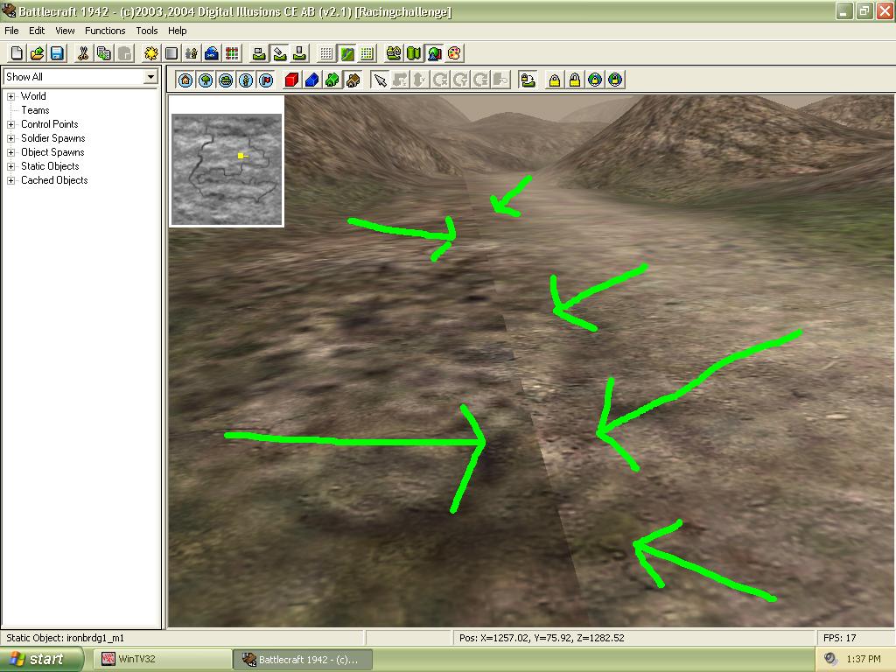Open the Functions menu

[105, 31]
